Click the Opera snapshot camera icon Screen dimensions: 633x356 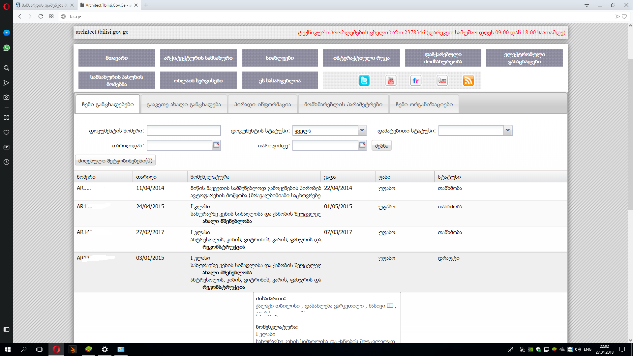click(6, 97)
